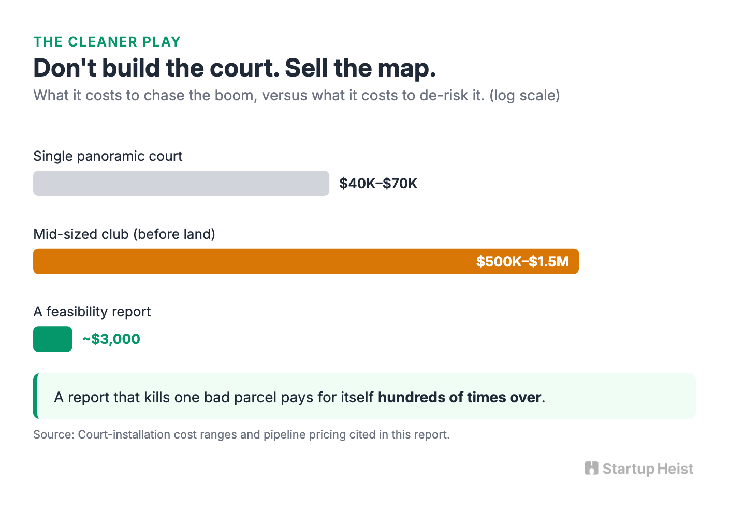Click THE CLEANER PLAY heading tag
729x513 pixels.
coord(107,42)
